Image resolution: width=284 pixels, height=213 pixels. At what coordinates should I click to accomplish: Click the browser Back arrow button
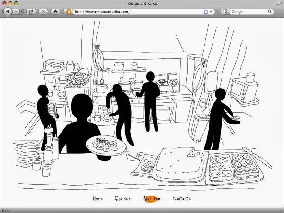pyautogui.click(x=8, y=12)
